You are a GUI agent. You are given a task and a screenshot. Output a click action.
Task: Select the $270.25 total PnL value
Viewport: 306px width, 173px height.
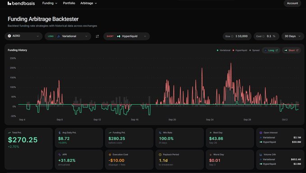[23, 140]
